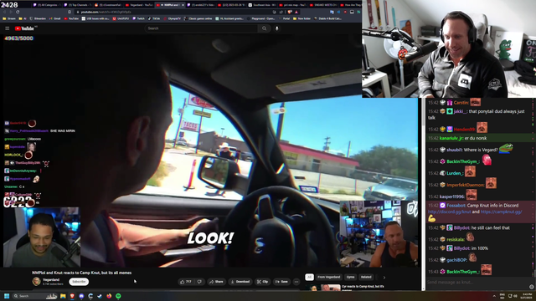Dislike the video with thumbs down
The width and height of the screenshot is (536, 301).
(199, 282)
